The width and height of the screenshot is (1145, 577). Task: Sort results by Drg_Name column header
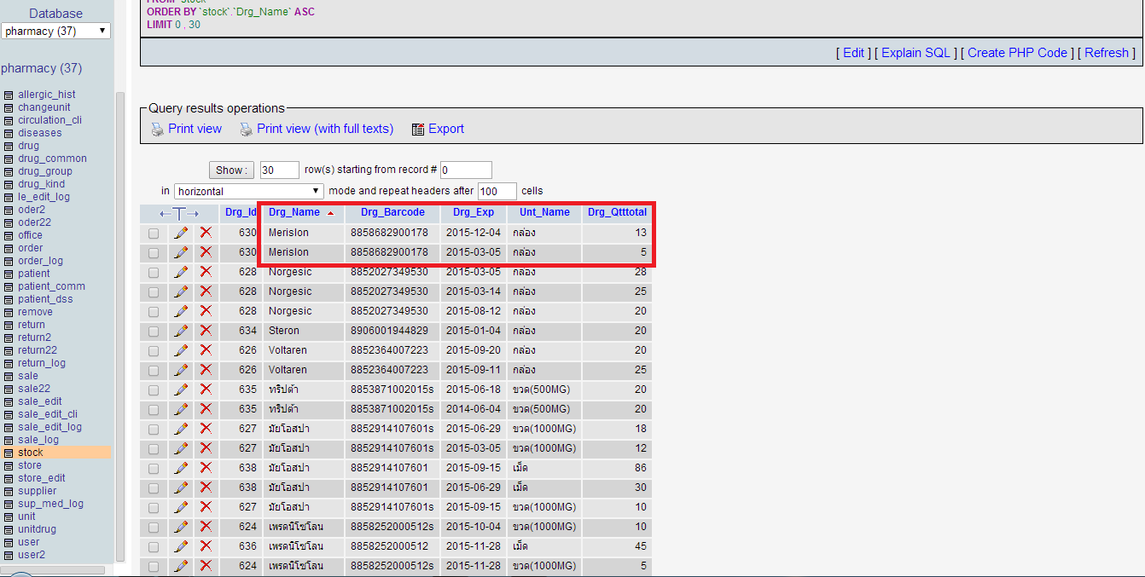[294, 212]
